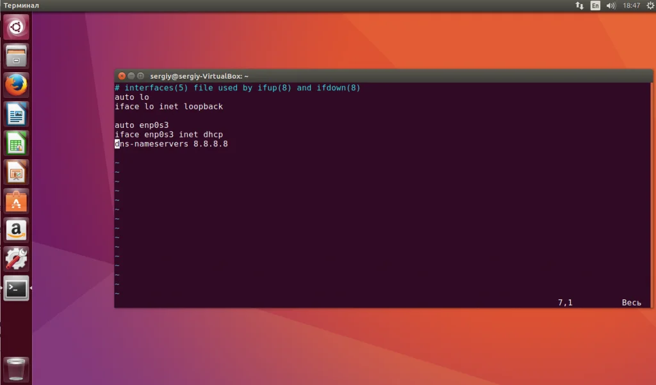Open the Ubuntu Dash search launcher
This screenshot has height=385, width=656.
pos(16,27)
